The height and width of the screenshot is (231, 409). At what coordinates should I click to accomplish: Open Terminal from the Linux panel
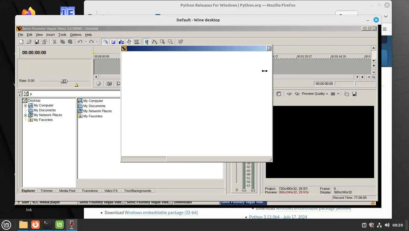[47, 225]
